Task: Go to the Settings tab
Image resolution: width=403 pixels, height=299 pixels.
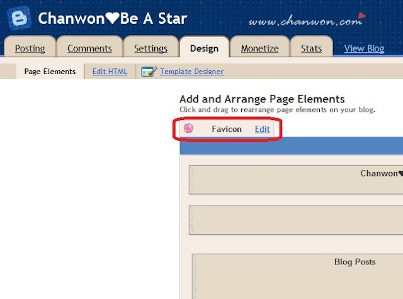Action: tap(151, 48)
